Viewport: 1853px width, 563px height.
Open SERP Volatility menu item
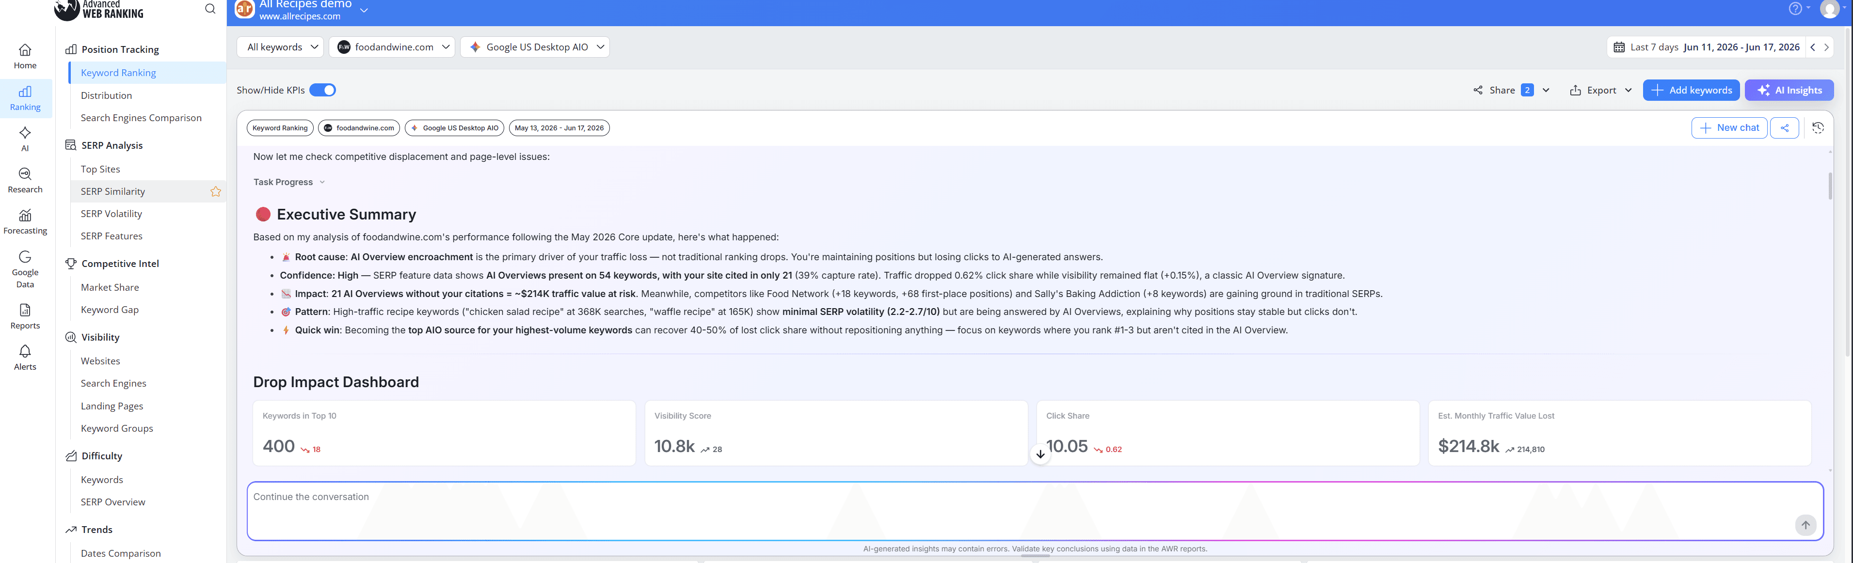coord(112,214)
